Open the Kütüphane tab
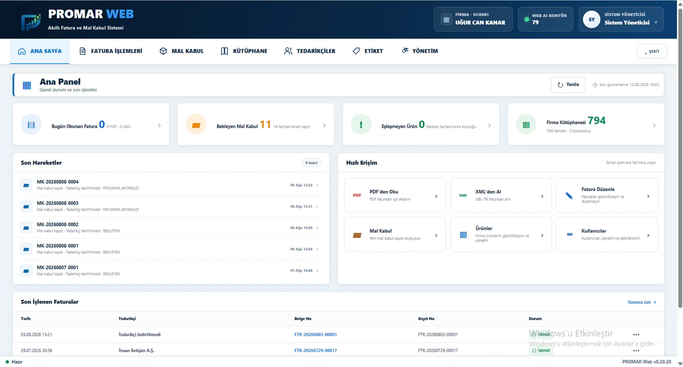The width and height of the screenshot is (683, 367). coord(244,51)
